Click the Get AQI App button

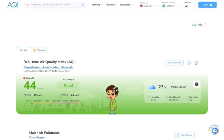[x=184, y=135]
